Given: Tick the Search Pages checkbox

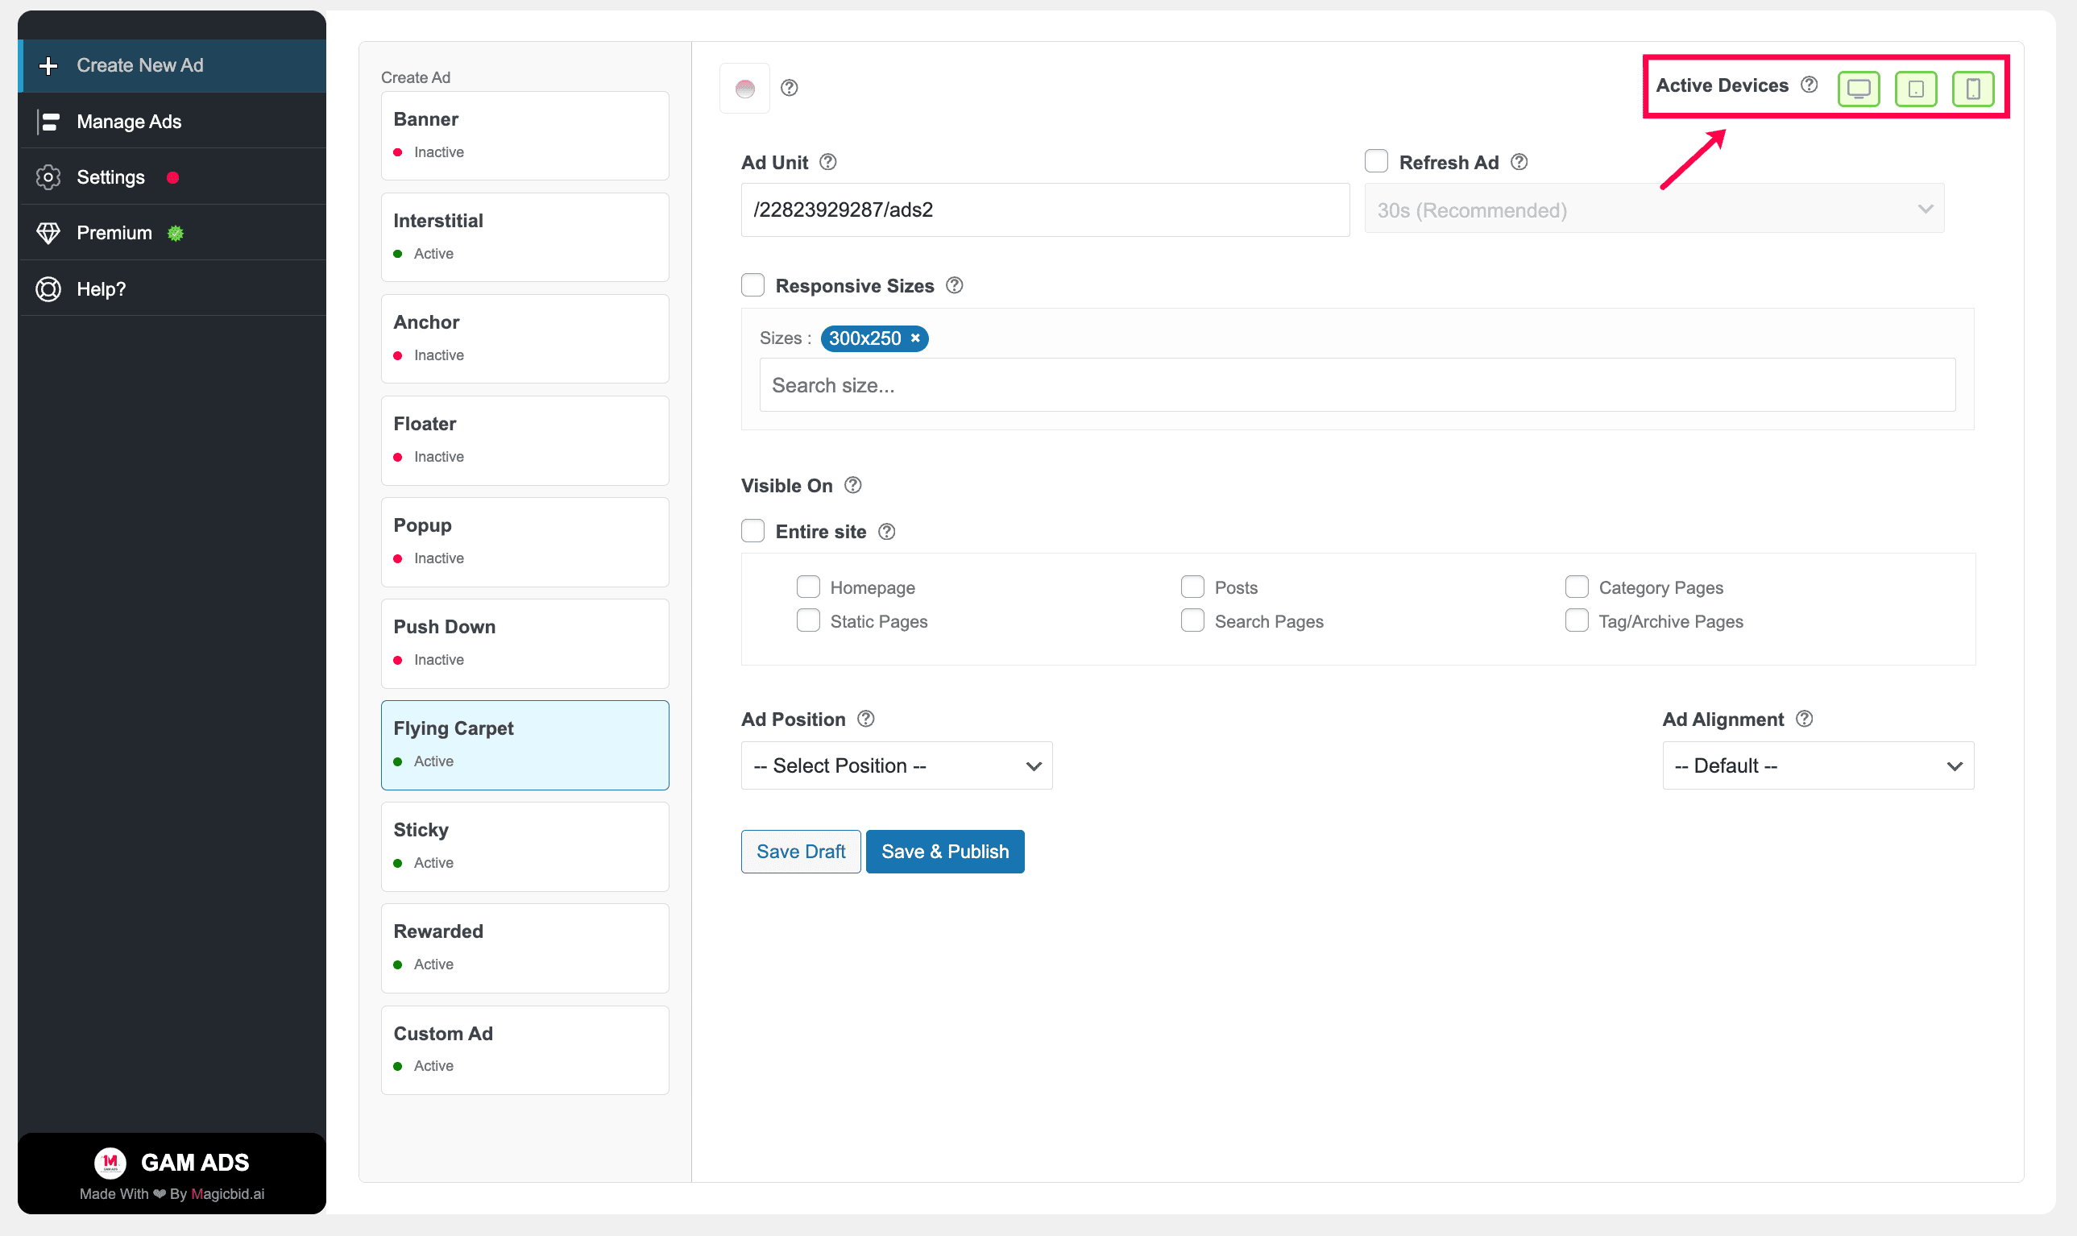Looking at the screenshot, I should [1192, 620].
